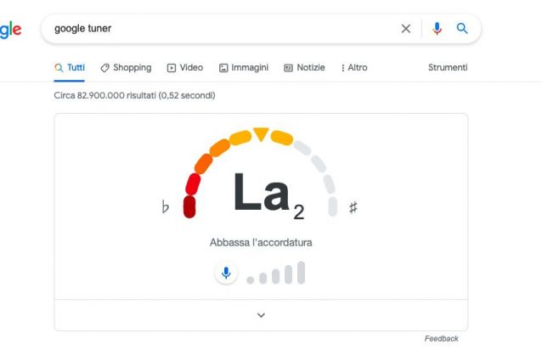The width and height of the screenshot is (542, 361).
Task: Open the Immagini results tab
Action: [x=244, y=68]
